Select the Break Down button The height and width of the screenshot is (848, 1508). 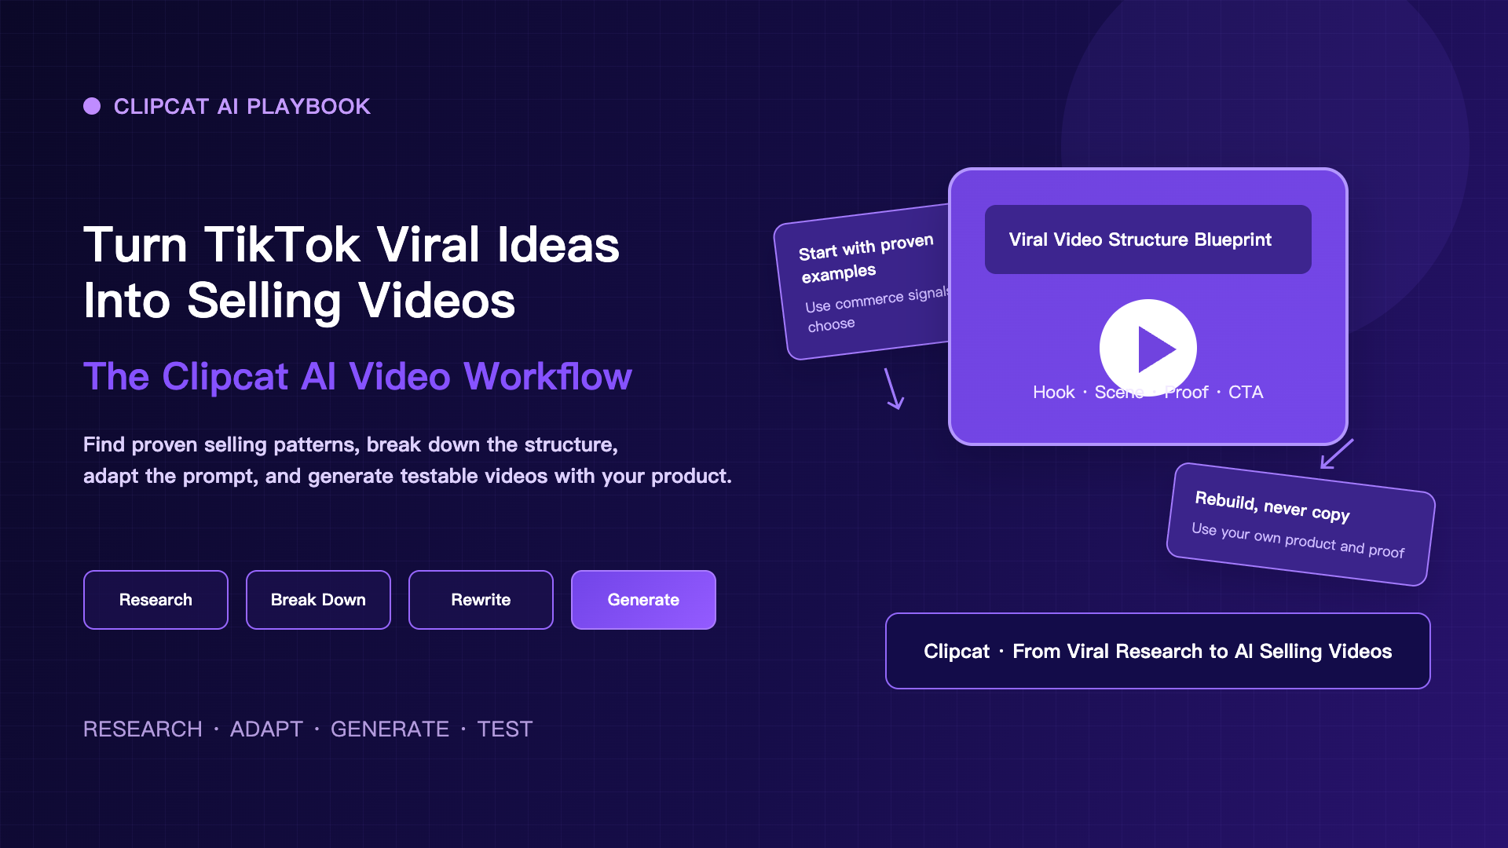(x=318, y=600)
